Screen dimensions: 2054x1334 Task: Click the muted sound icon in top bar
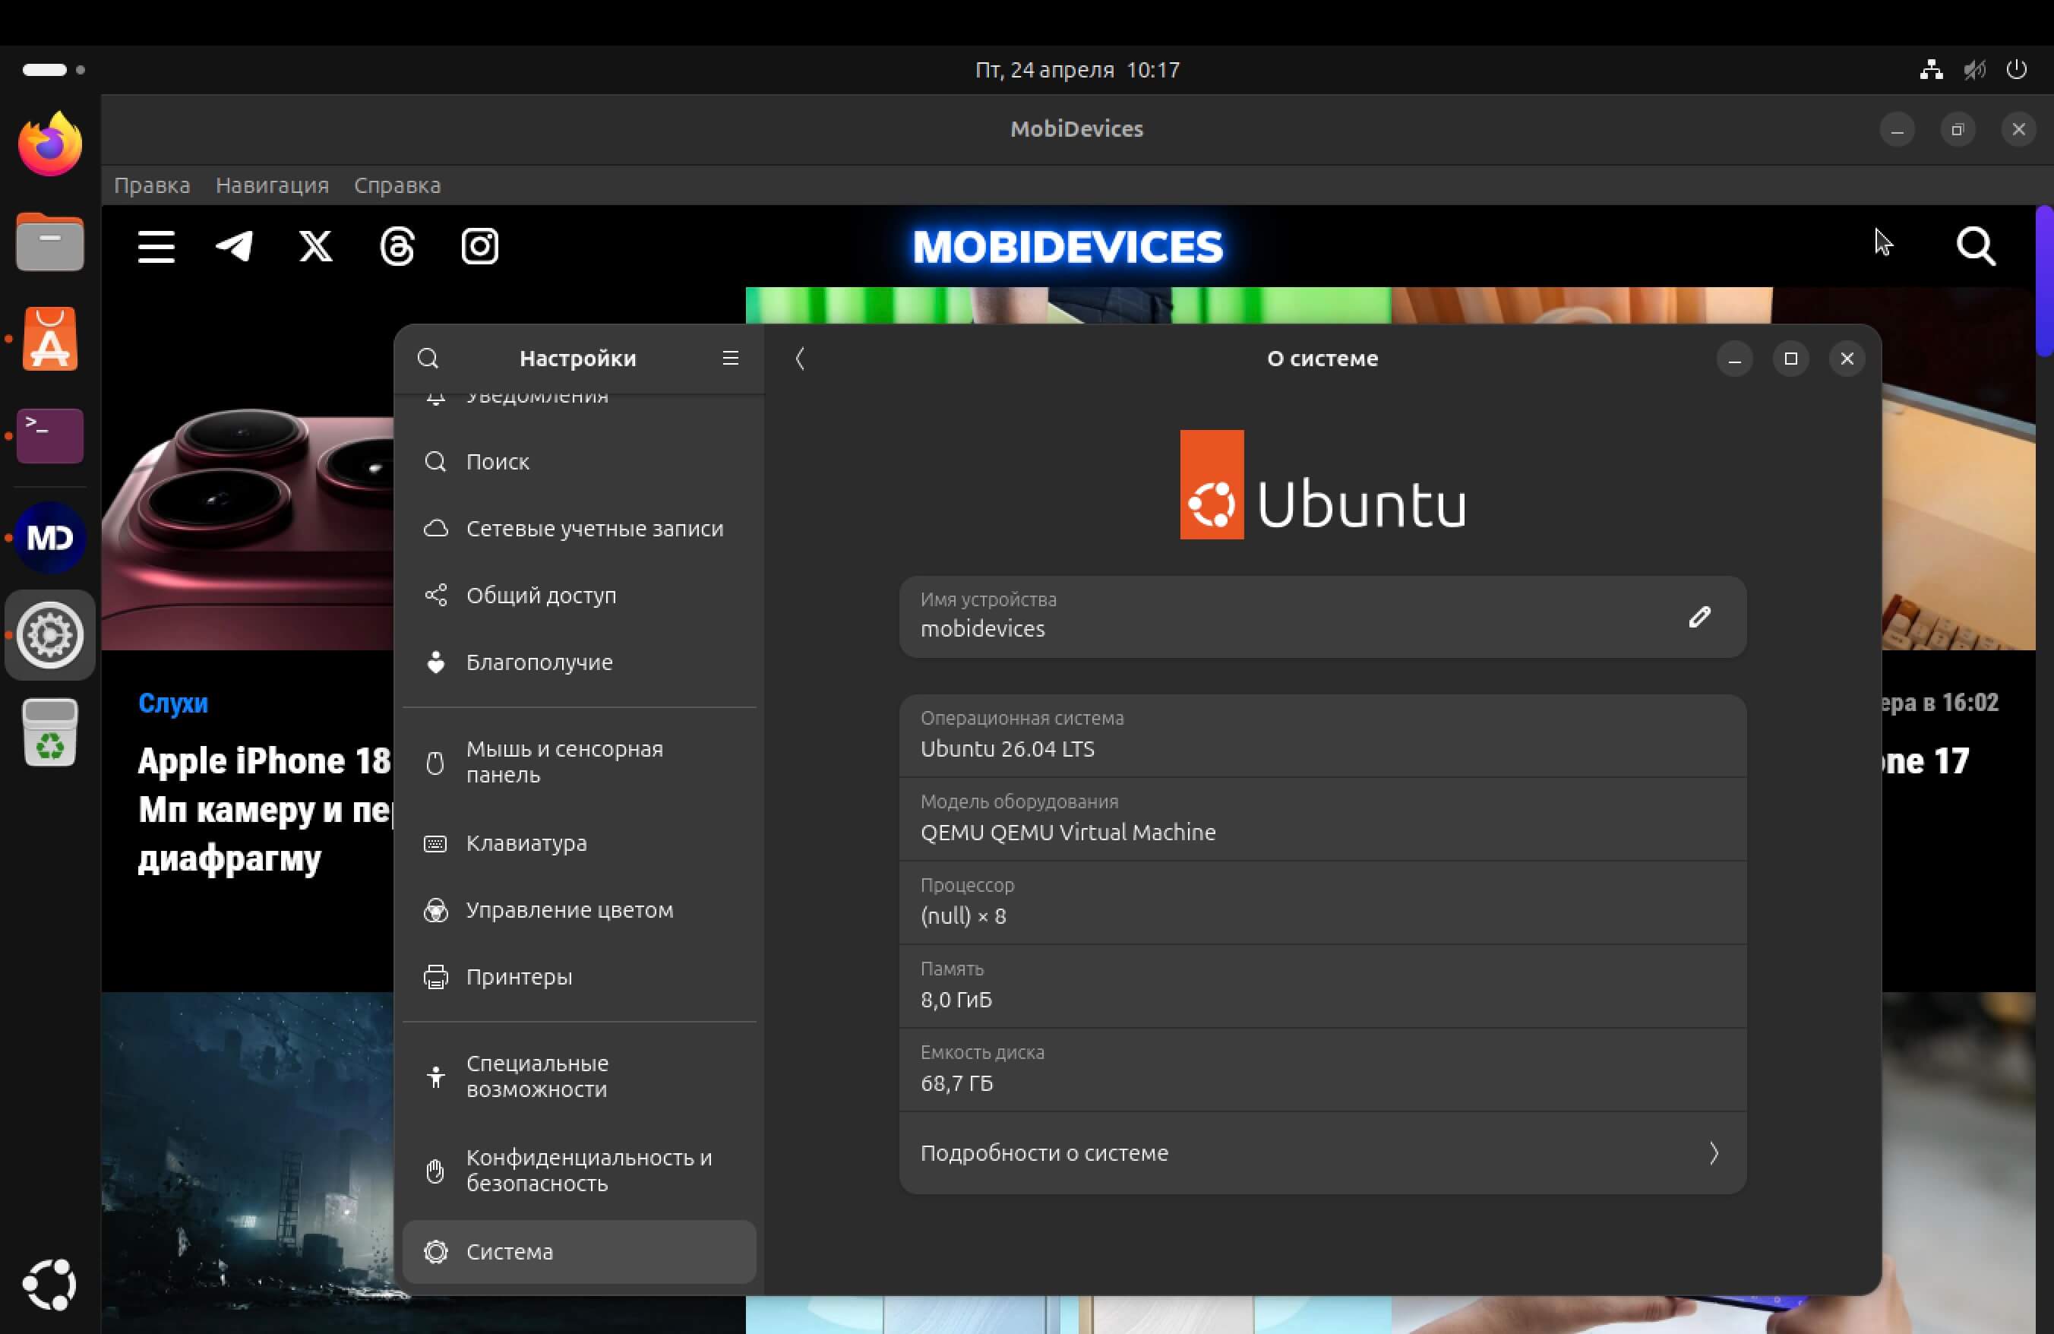pos(1973,70)
